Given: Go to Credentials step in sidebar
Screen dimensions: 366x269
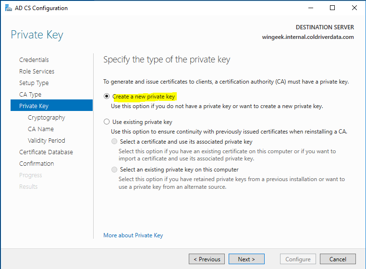Looking at the screenshot, I should [x=34, y=60].
